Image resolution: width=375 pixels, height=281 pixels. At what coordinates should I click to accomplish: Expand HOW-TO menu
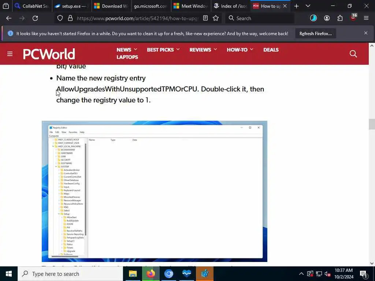pos(240,50)
